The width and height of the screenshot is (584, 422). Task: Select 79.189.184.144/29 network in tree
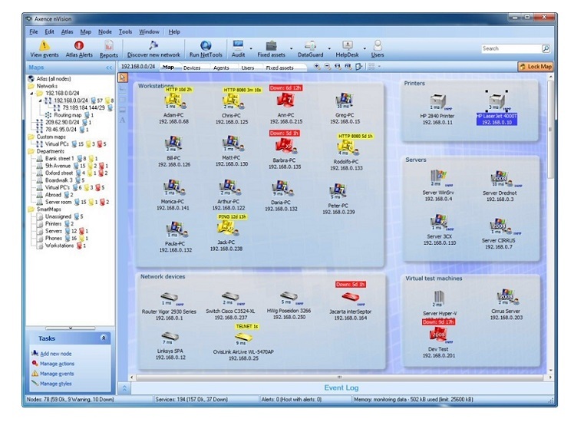point(84,108)
